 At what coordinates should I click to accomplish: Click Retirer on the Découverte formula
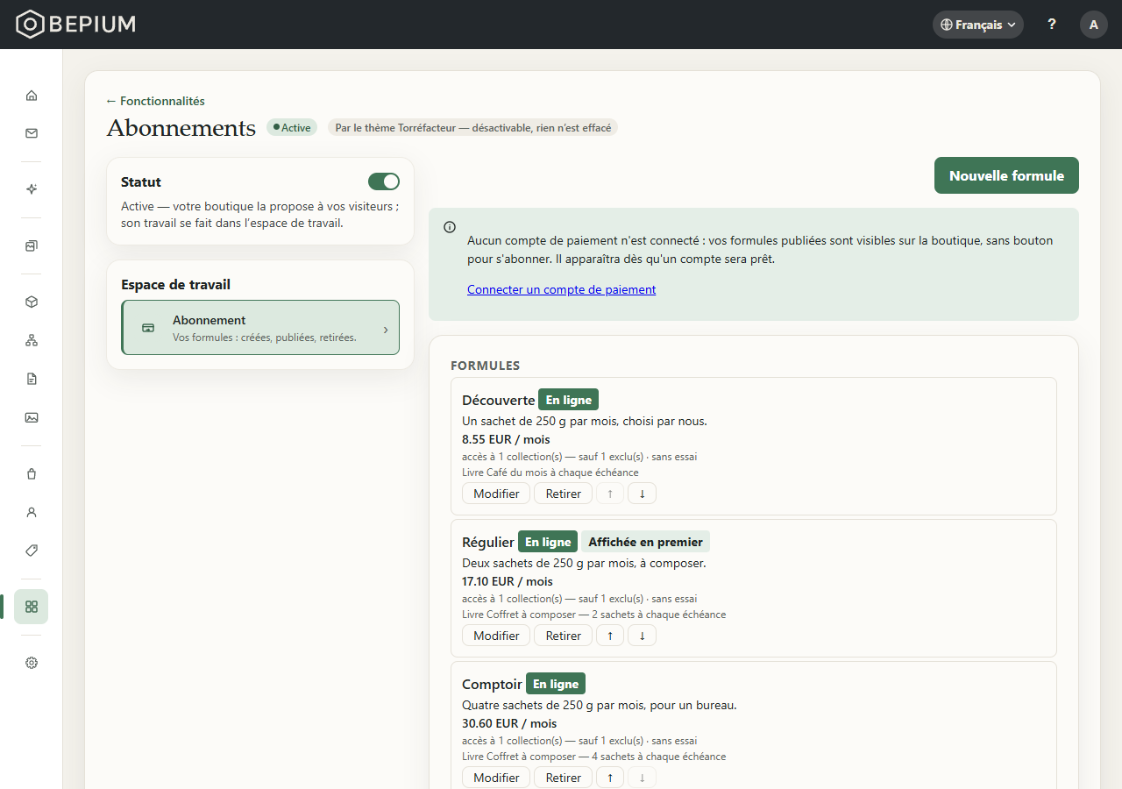tap(563, 494)
